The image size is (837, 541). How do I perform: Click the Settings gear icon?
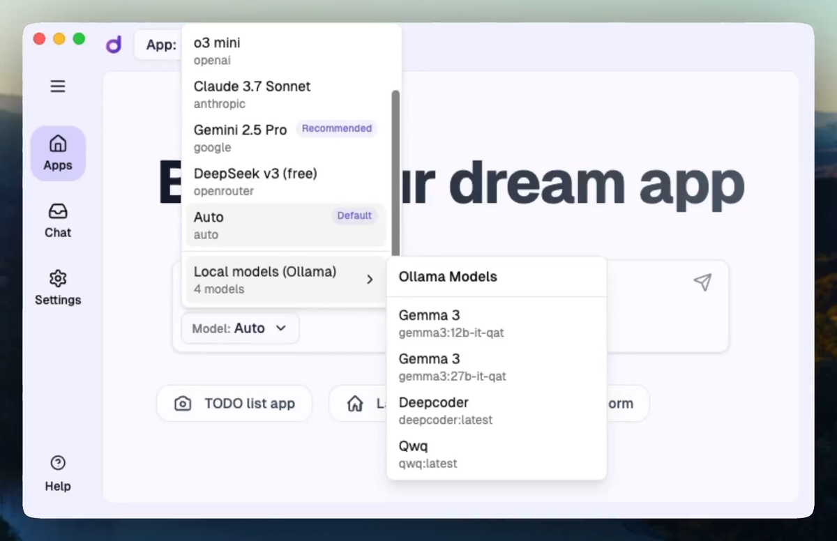(58, 278)
